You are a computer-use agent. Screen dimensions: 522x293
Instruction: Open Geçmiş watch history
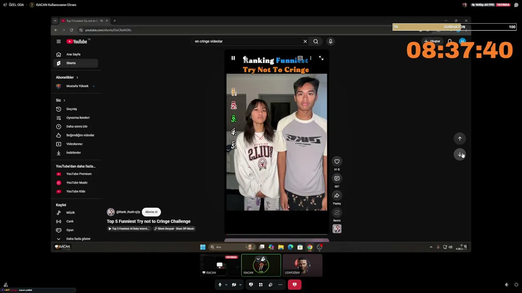[x=75, y=109]
